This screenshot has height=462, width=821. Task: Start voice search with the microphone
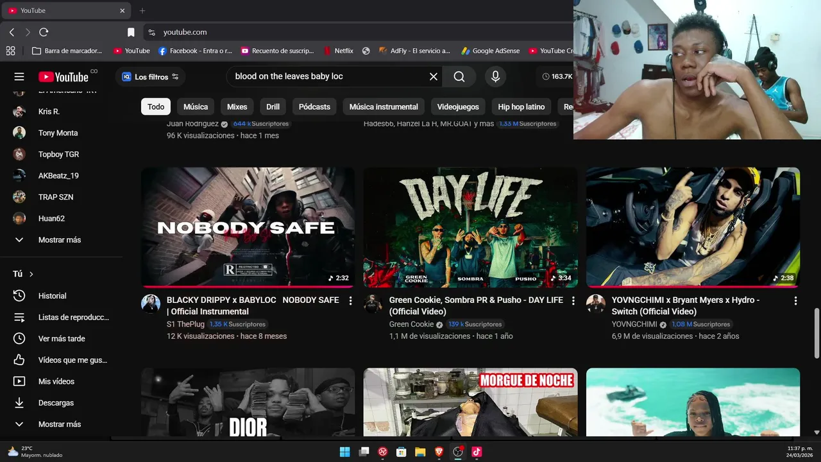[x=495, y=76]
